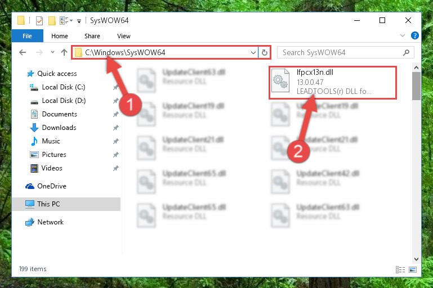The height and width of the screenshot is (288, 433).
Task: Open the address bar history dropdown
Action: pyautogui.click(x=253, y=52)
